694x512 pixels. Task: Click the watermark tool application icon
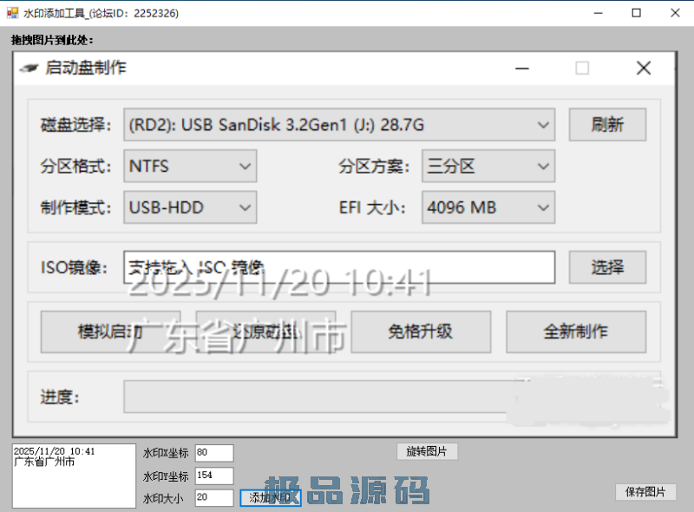(10, 13)
